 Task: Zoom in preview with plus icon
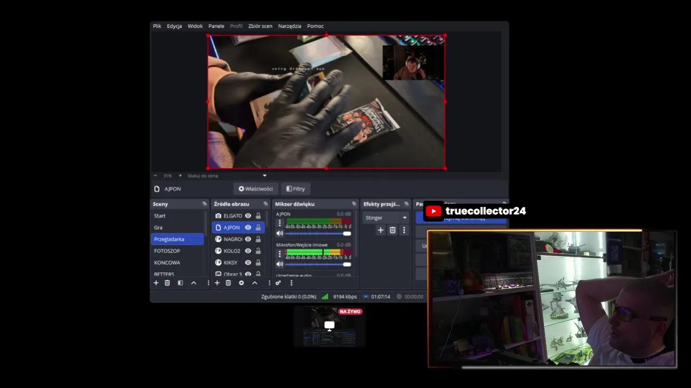click(x=180, y=176)
